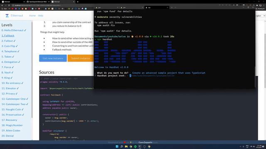Image resolution: width=266 pixels, height=149 pixels.
Task: Open Reading list in browser
Action: (x=260, y=9)
